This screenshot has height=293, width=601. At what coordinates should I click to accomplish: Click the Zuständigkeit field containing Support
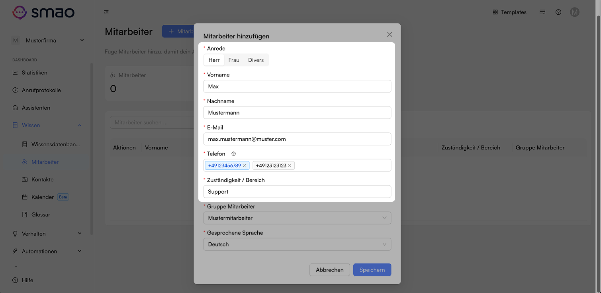pos(297,192)
